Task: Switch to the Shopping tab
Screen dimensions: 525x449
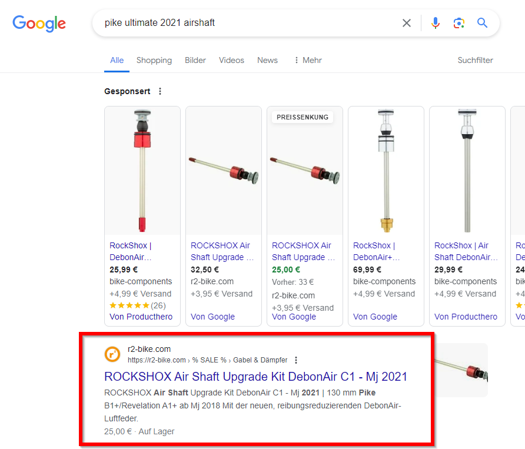Action: pyautogui.click(x=154, y=60)
